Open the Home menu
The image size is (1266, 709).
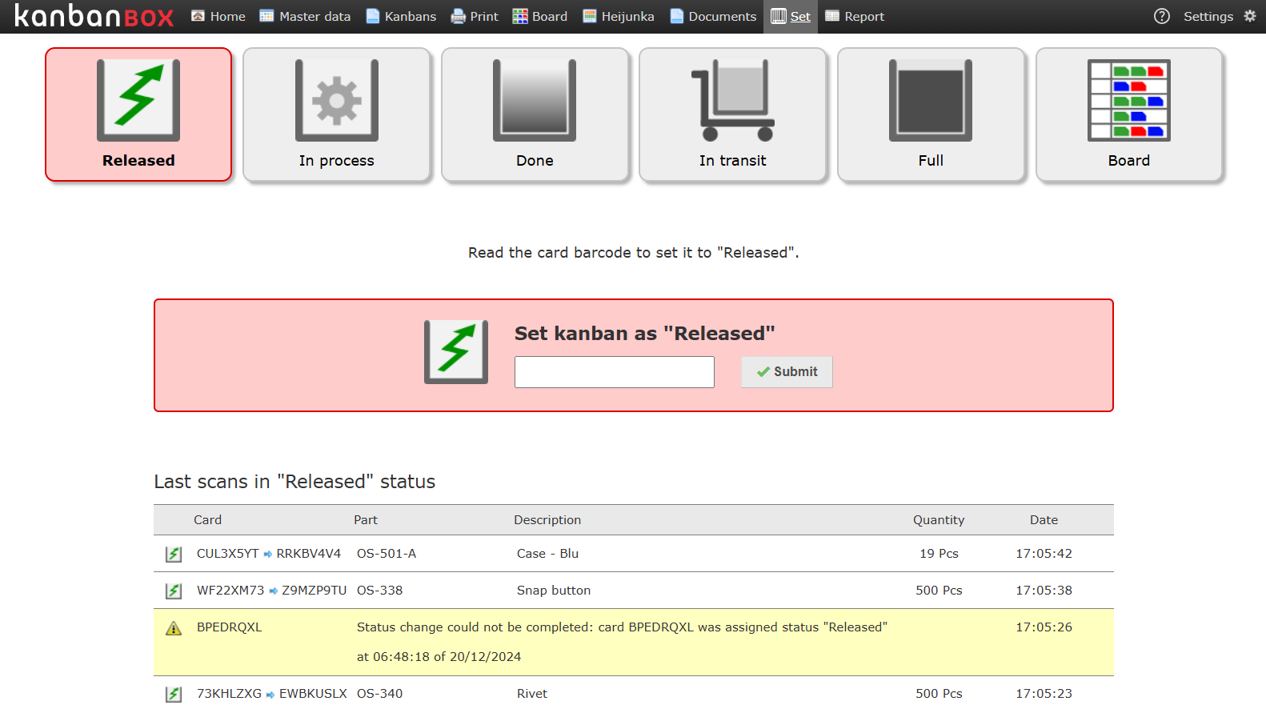click(x=218, y=16)
